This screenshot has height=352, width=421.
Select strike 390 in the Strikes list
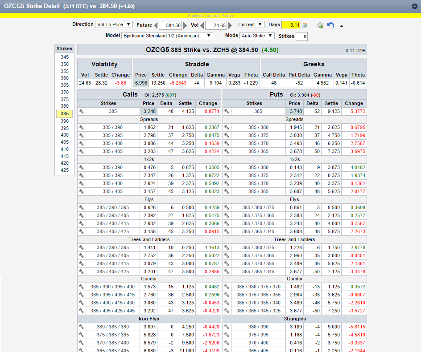tap(64, 121)
